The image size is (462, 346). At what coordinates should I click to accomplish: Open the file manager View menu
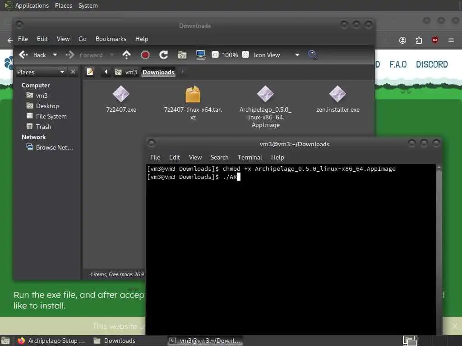click(x=63, y=39)
